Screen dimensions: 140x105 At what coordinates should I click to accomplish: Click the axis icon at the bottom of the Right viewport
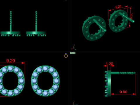pyautogui.click(x=75, y=103)
